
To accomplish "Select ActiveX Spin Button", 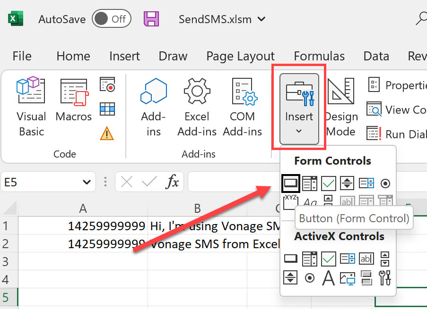I will 290,277.
